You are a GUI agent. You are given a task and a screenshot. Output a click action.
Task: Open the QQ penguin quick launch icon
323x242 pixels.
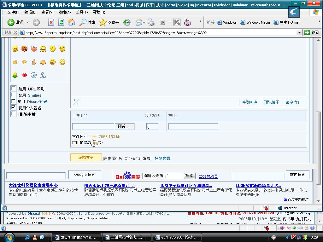pyautogui.click(x=35, y=237)
